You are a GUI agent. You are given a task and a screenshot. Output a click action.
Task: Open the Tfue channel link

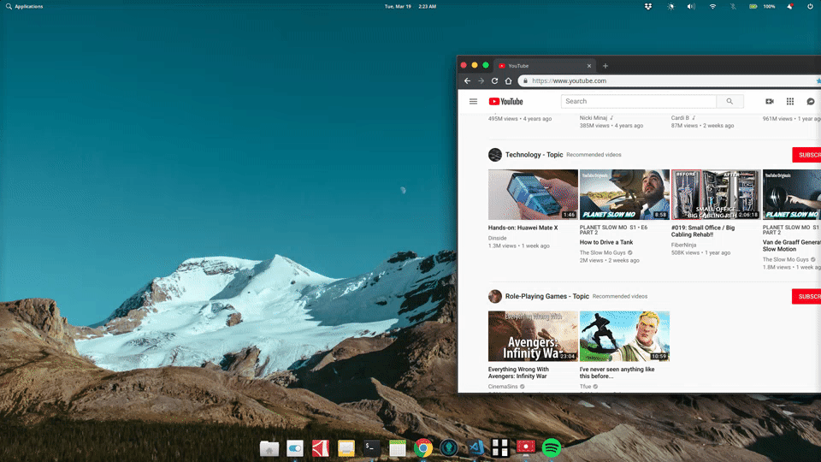tap(585, 387)
